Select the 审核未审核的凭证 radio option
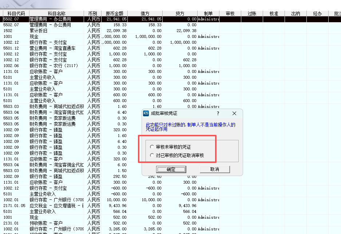The width and height of the screenshot is (341, 234). (x=152, y=147)
